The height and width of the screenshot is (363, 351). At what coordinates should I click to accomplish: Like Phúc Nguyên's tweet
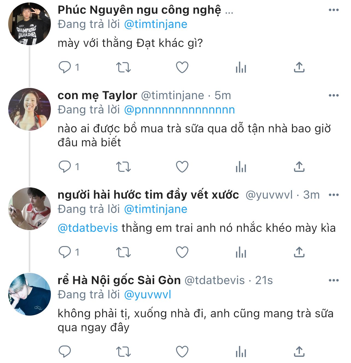182,67
